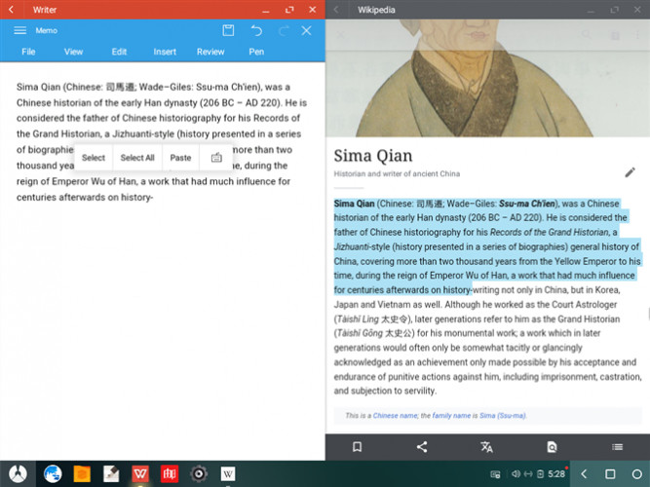The width and height of the screenshot is (650, 487).
Task: Open the View menu
Action: pos(73,52)
